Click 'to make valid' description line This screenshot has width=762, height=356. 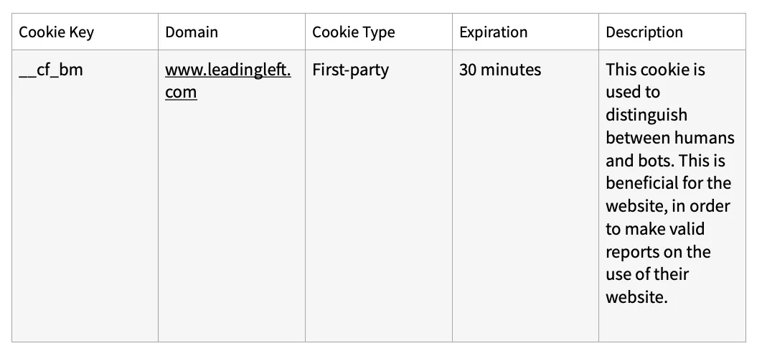655,228
